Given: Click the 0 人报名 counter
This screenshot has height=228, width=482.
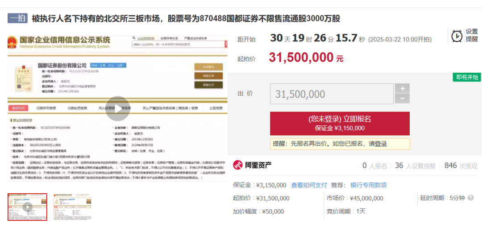Looking at the screenshot, I should click(x=374, y=166).
